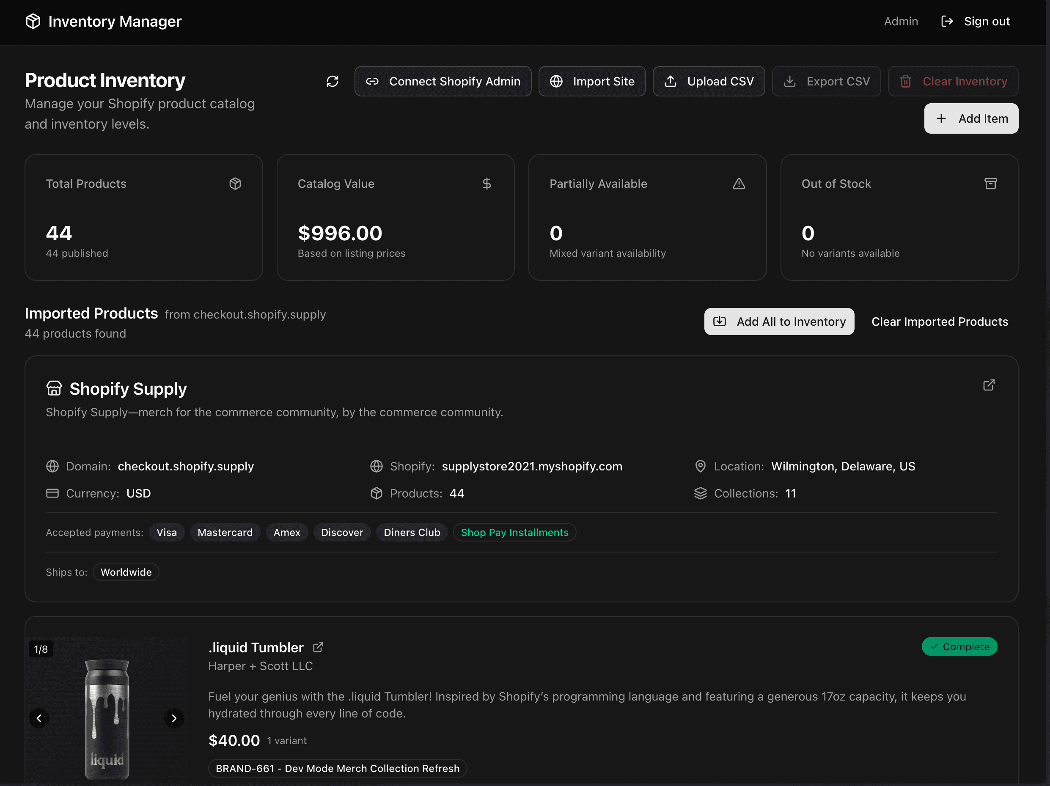Click Clear Imported Products

pos(940,322)
